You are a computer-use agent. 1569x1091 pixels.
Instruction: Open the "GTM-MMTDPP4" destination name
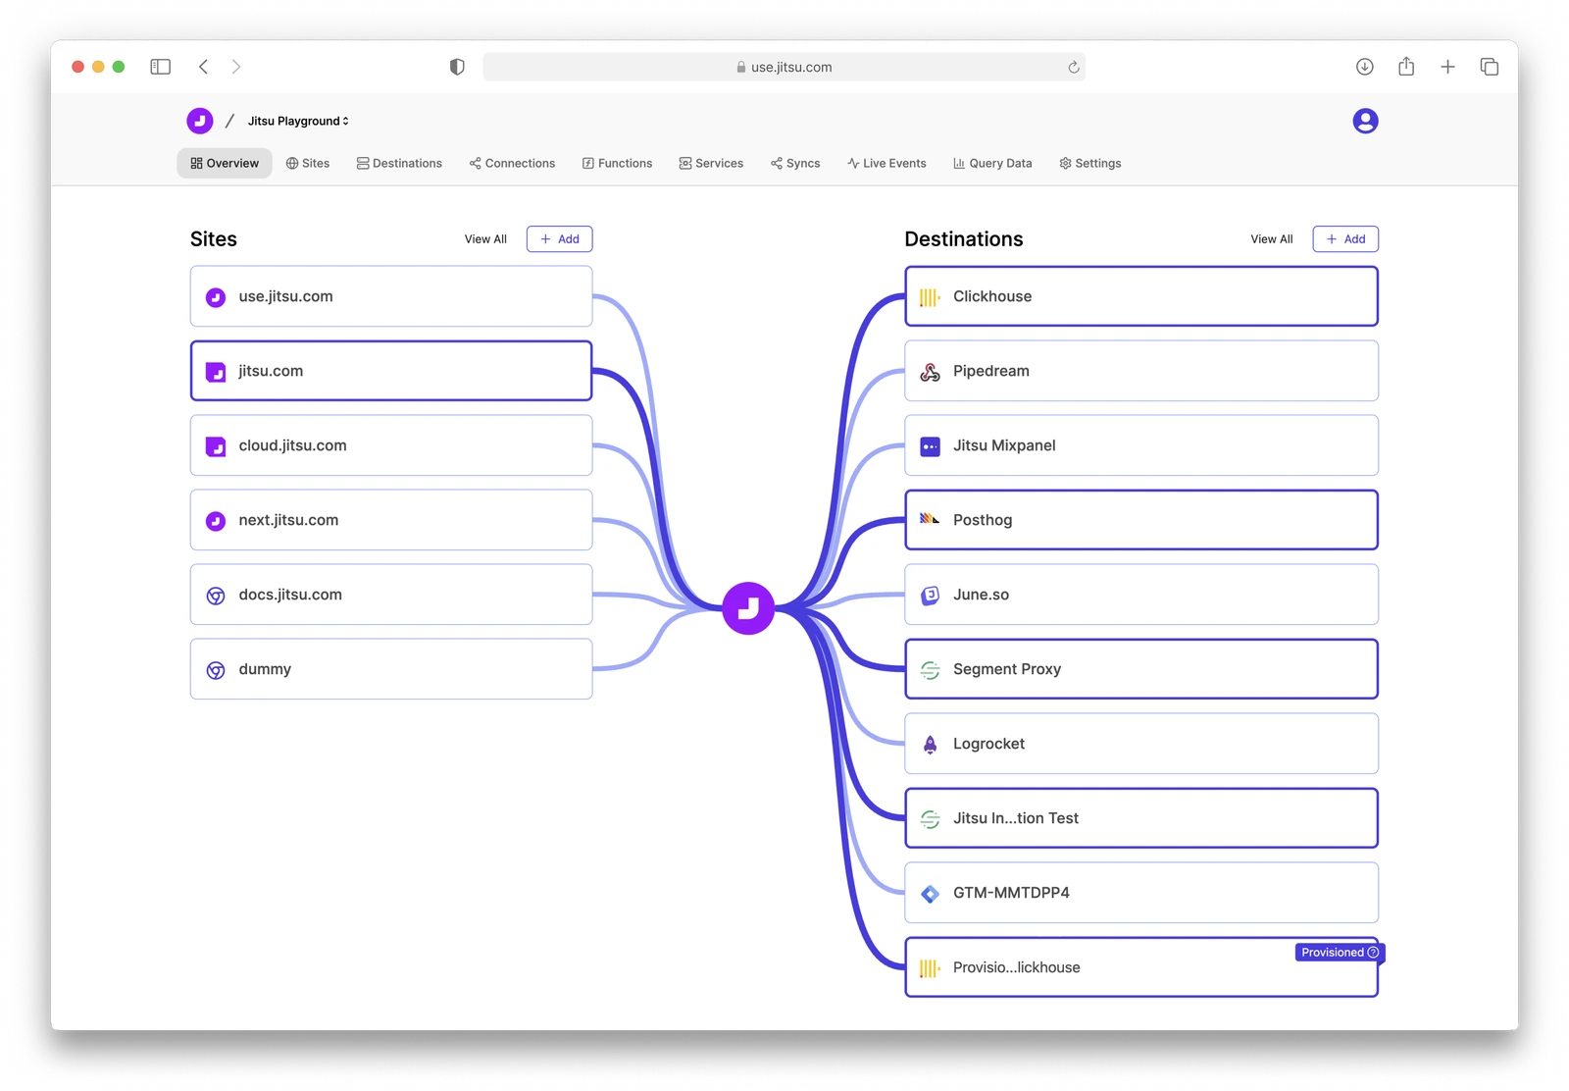click(x=1011, y=893)
